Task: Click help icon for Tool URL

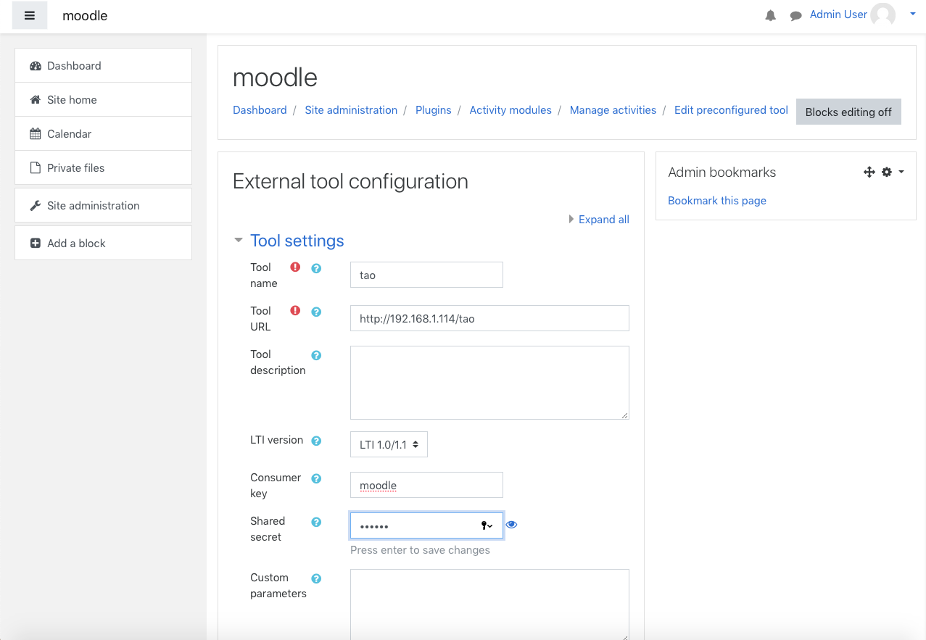Action: [316, 312]
